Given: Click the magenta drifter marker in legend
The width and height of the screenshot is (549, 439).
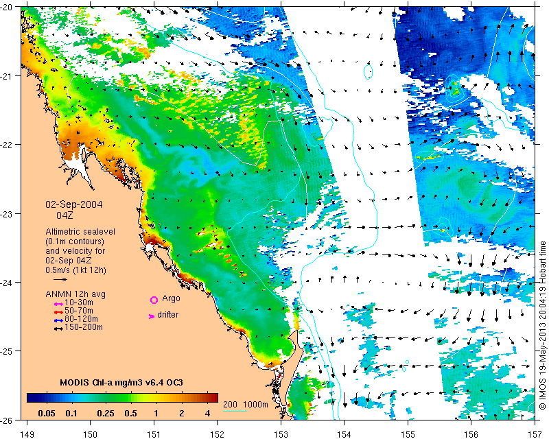Looking at the screenshot, I should click(x=152, y=316).
